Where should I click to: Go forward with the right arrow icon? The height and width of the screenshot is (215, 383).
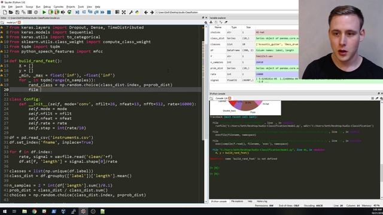pyautogui.click(x=151, y=12)
